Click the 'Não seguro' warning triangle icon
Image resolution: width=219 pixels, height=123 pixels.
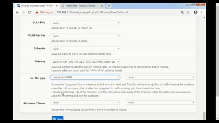pyautogui.click(x=37, y=12)
